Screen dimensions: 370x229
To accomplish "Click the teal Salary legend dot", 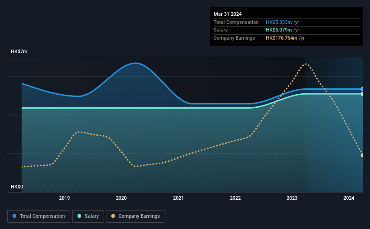I will [79, 216].
